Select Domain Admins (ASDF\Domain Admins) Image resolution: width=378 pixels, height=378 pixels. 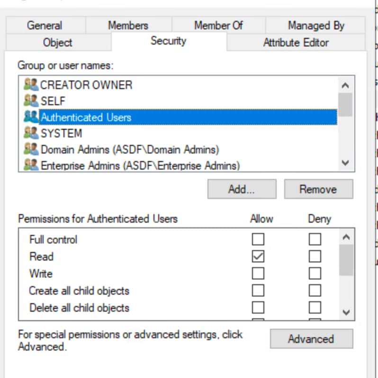130,150
